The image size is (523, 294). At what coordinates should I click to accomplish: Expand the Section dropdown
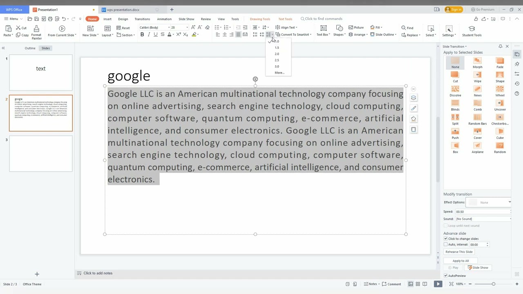pos(125,35)
